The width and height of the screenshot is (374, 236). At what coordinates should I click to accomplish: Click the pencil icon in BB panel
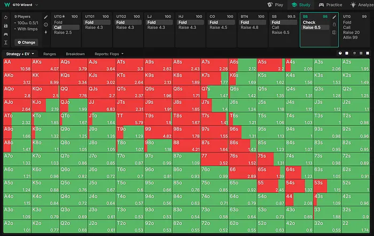tap(334, 17)
